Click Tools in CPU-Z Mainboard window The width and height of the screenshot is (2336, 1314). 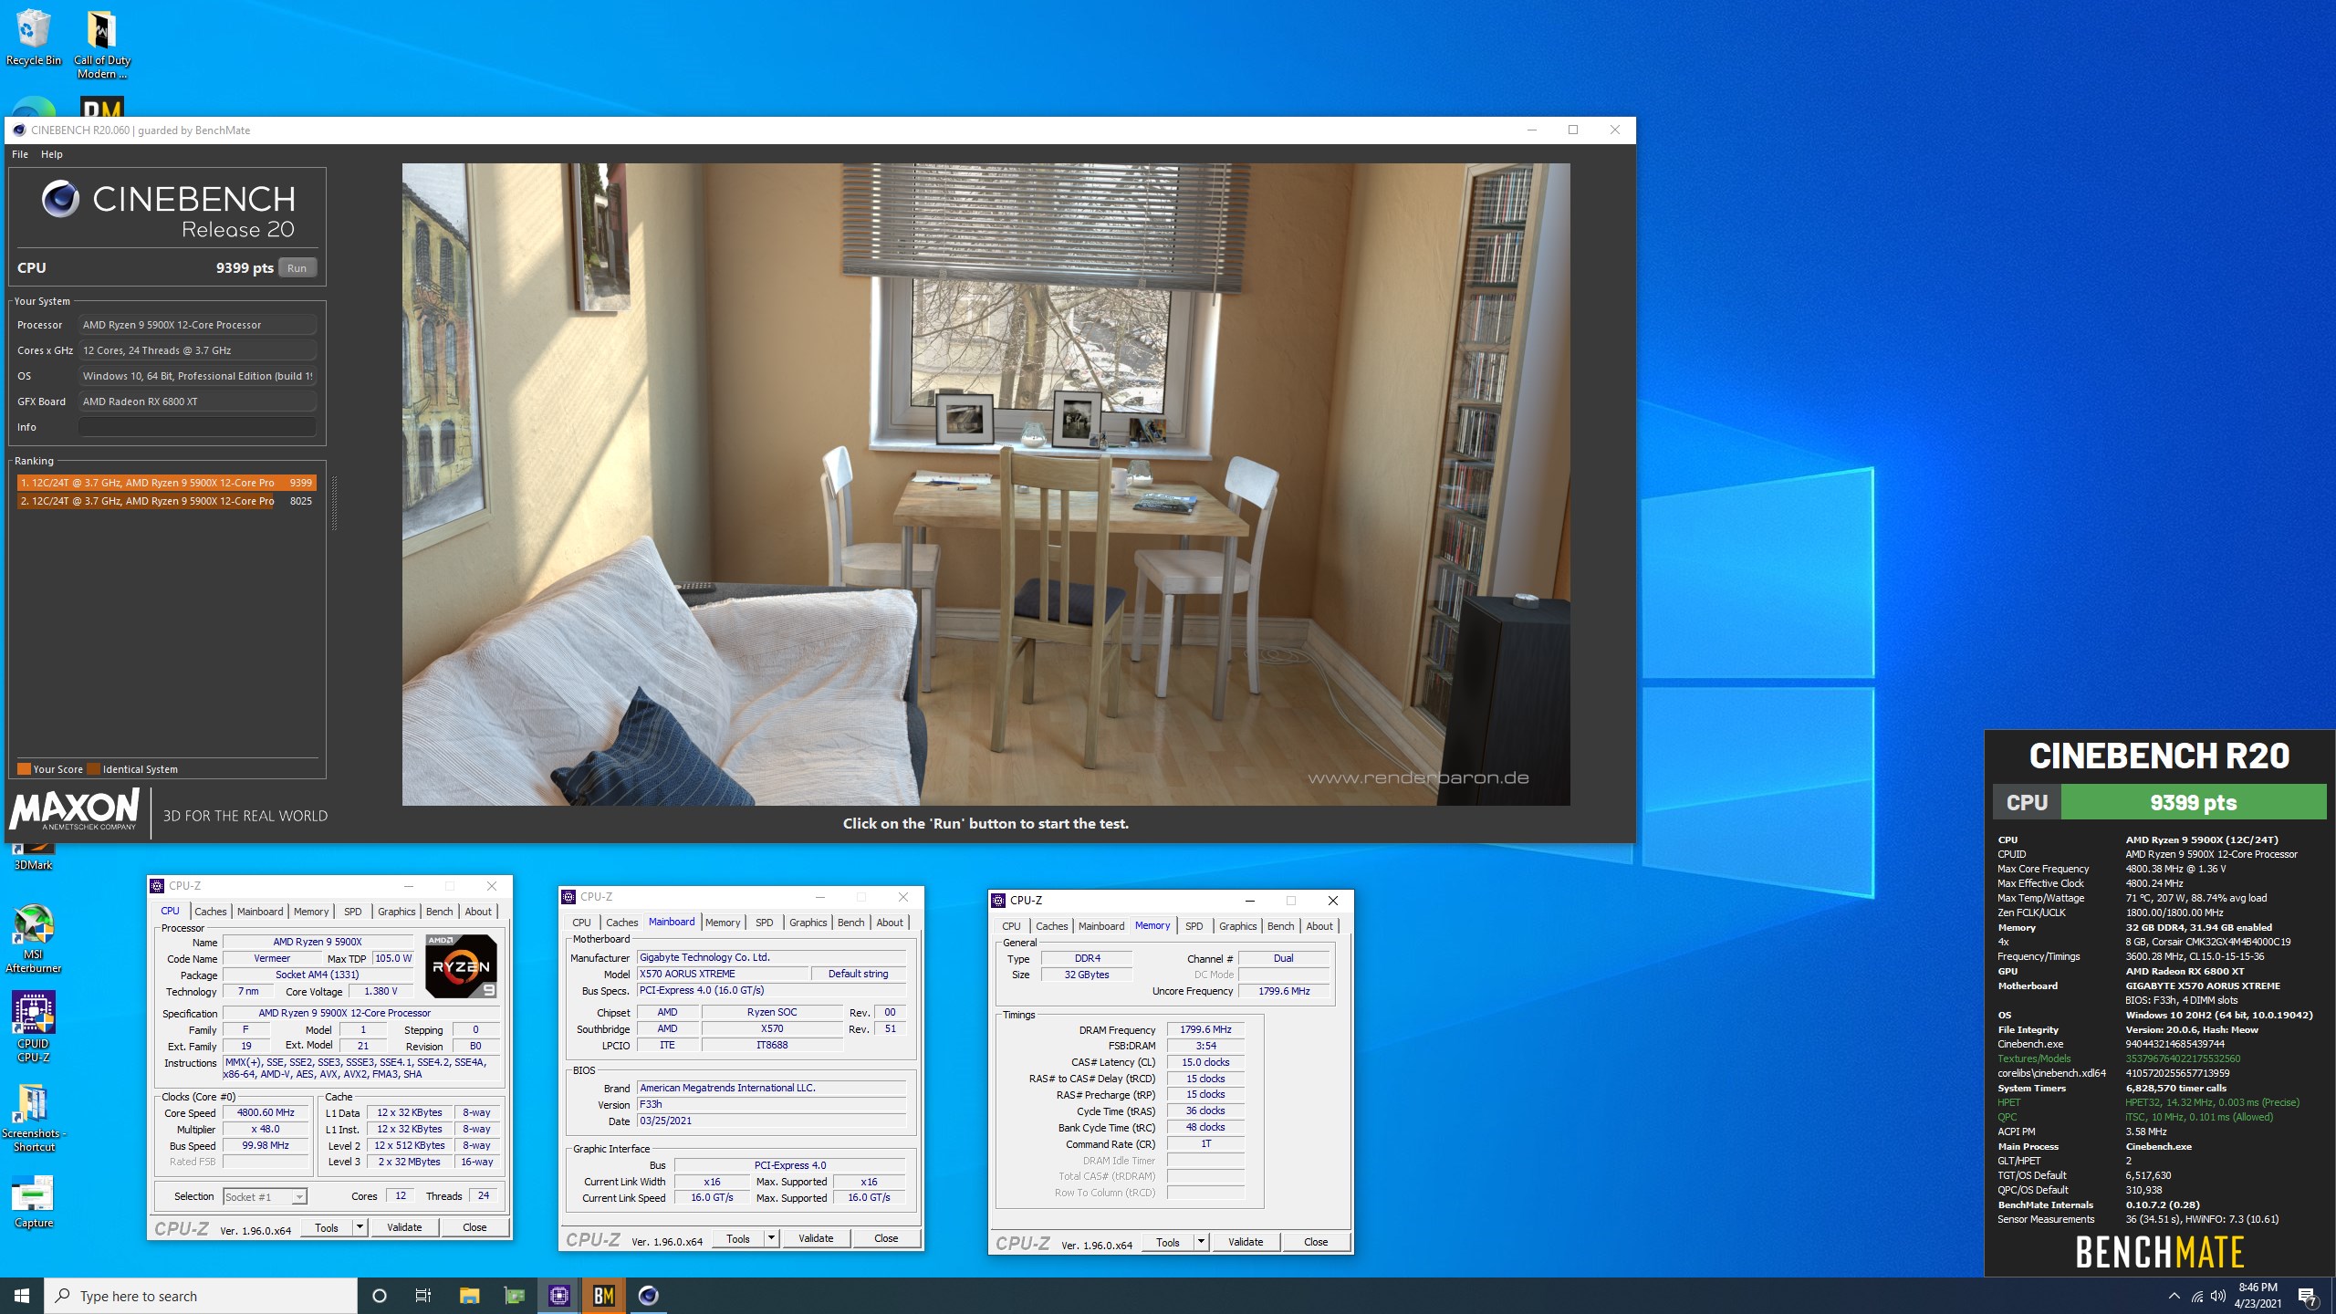pyautogui.click(x=738, y=1238)
